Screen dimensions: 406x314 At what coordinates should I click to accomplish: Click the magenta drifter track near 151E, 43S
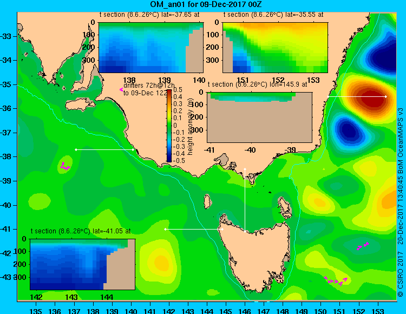(336, 281)
